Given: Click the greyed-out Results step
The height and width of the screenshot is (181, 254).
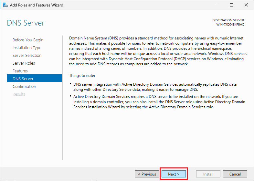Looking at the screenshot, I should pos(19,94).
